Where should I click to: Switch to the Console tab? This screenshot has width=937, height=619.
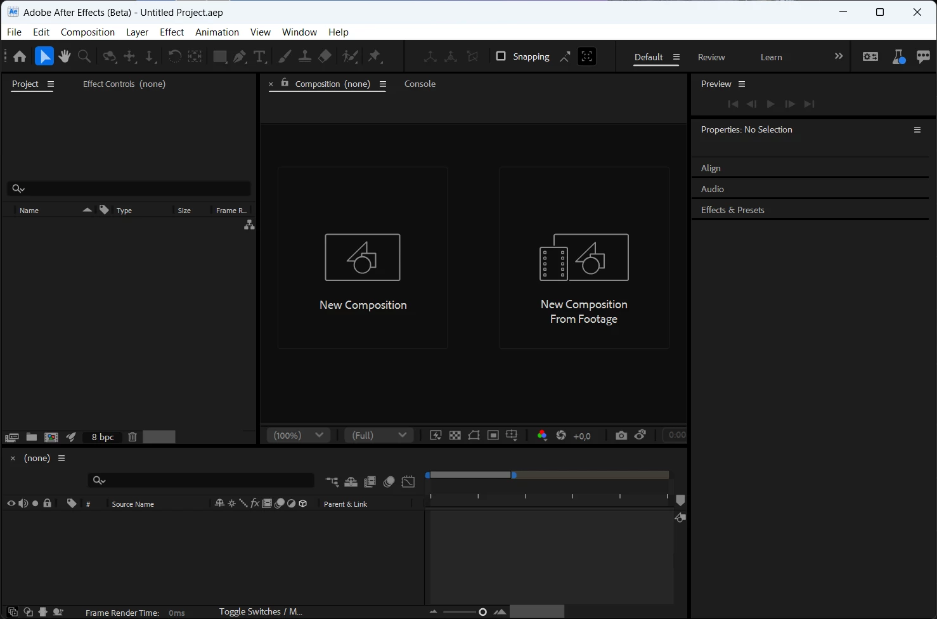point(420,84)
